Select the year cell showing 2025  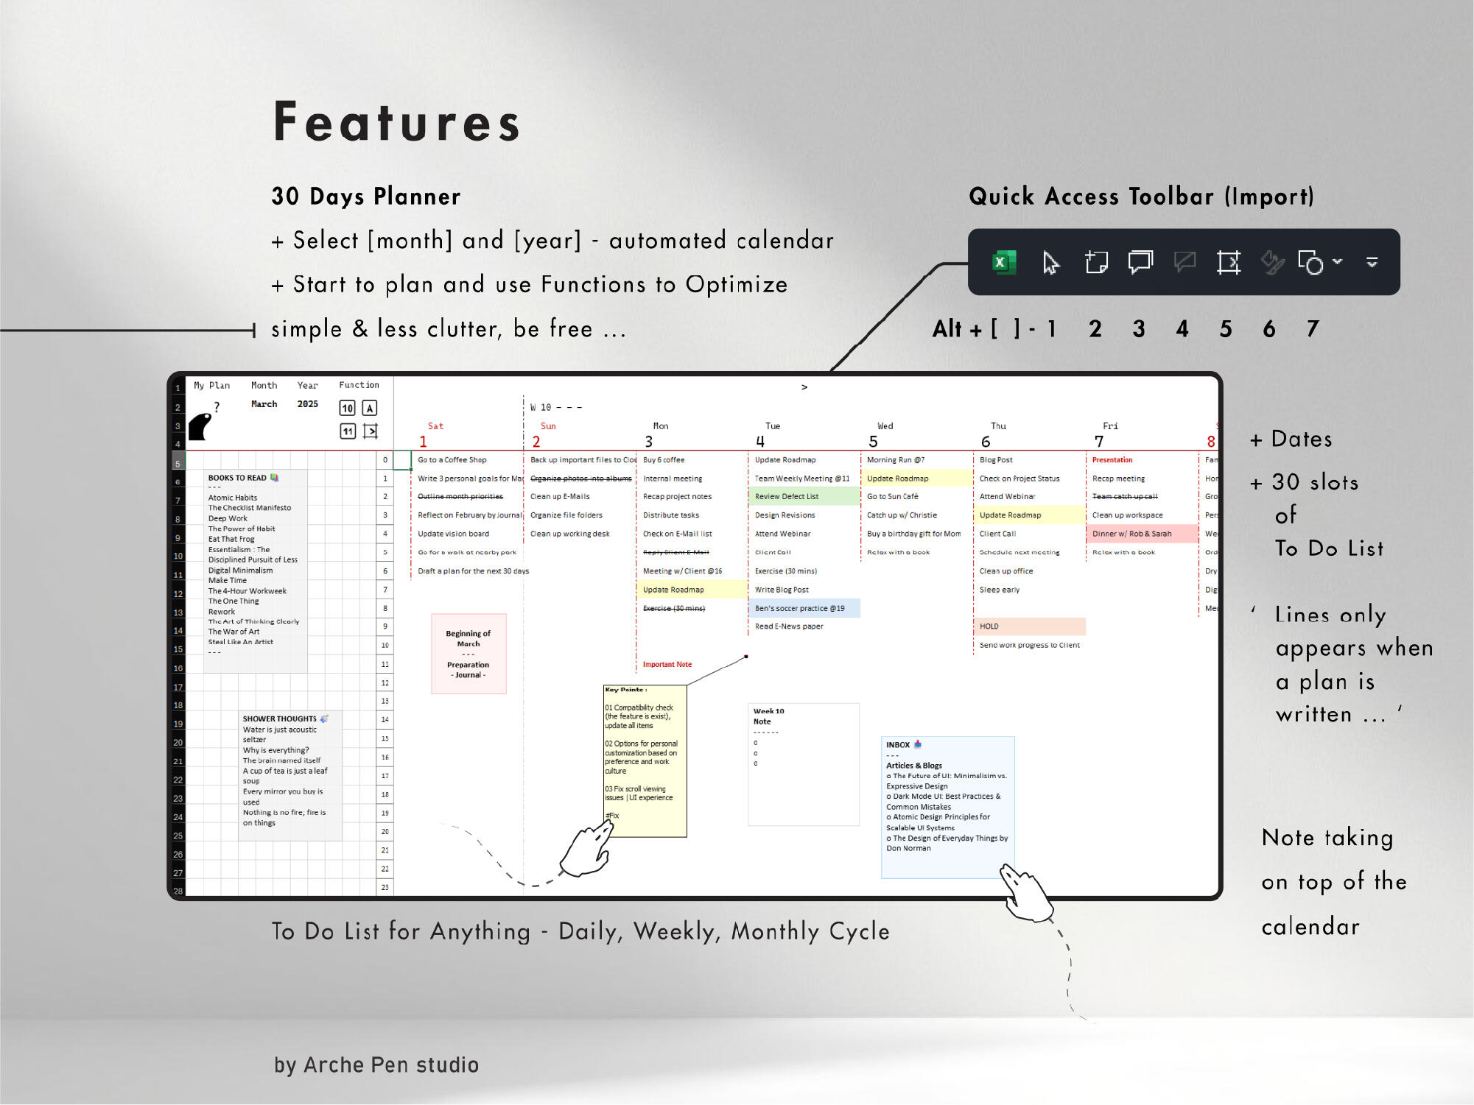pos(307,404)
